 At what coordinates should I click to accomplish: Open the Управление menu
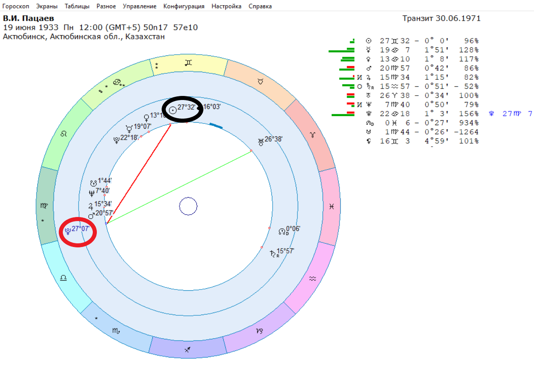click(139, 6)
